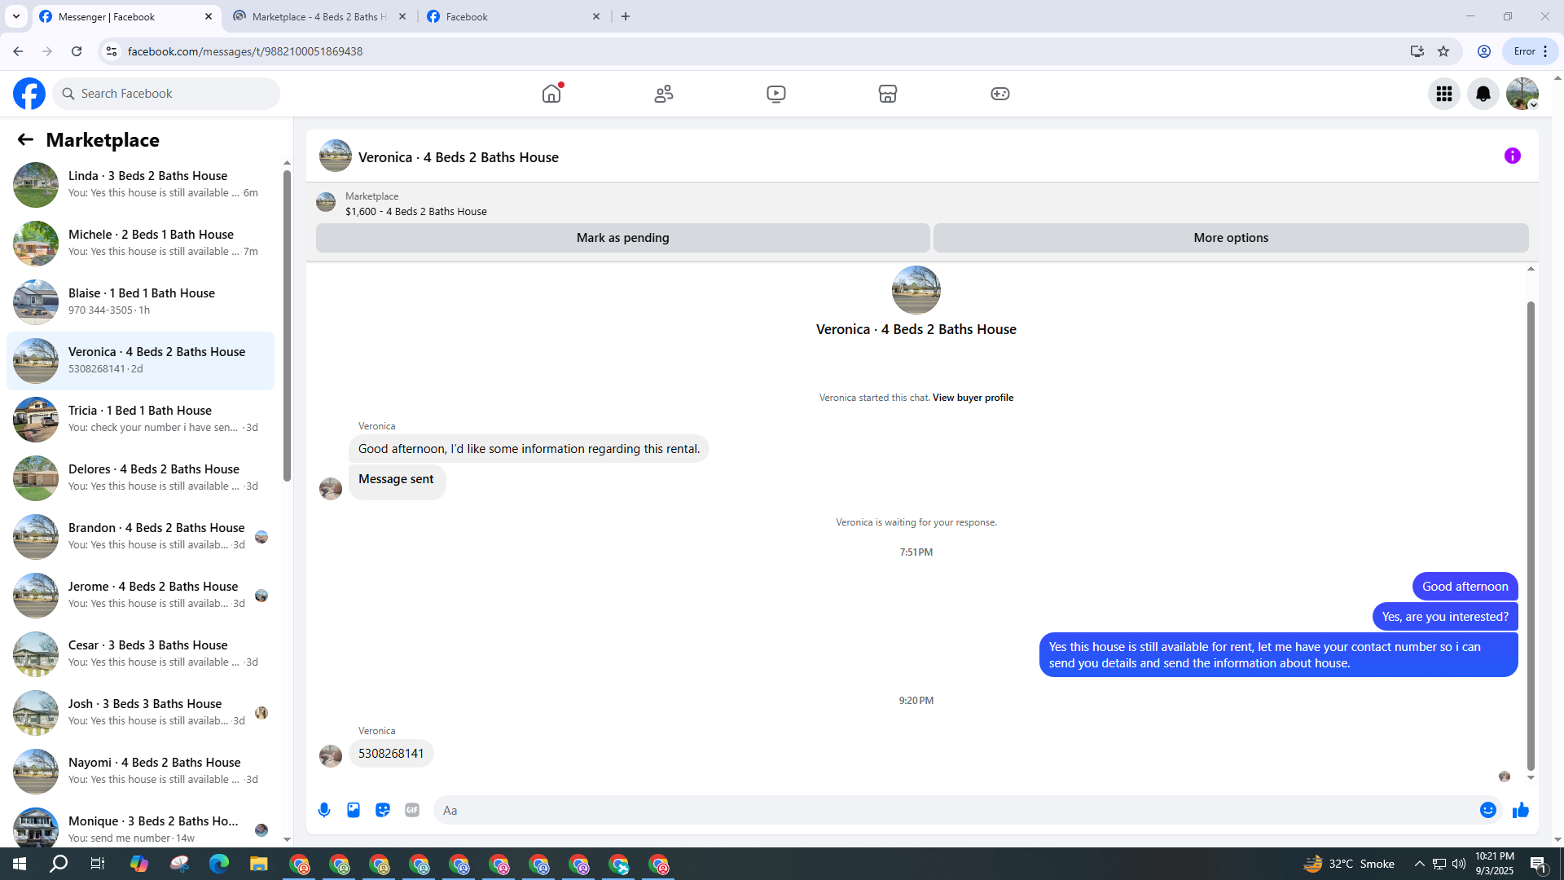Image resolution: width=1564 pixels, height=880 pixels.
Task: Reload the current page
Action: [77, 51]
